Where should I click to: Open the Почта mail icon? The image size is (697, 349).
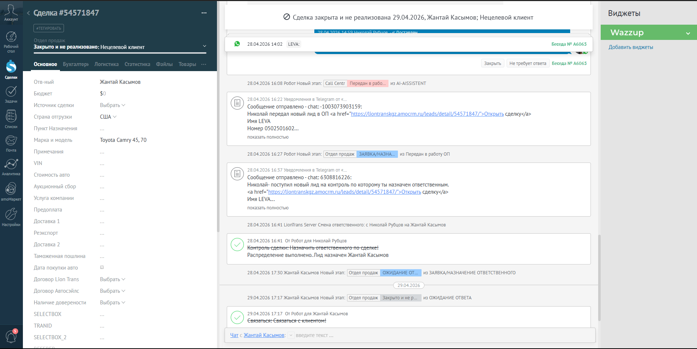pos(11,143)
